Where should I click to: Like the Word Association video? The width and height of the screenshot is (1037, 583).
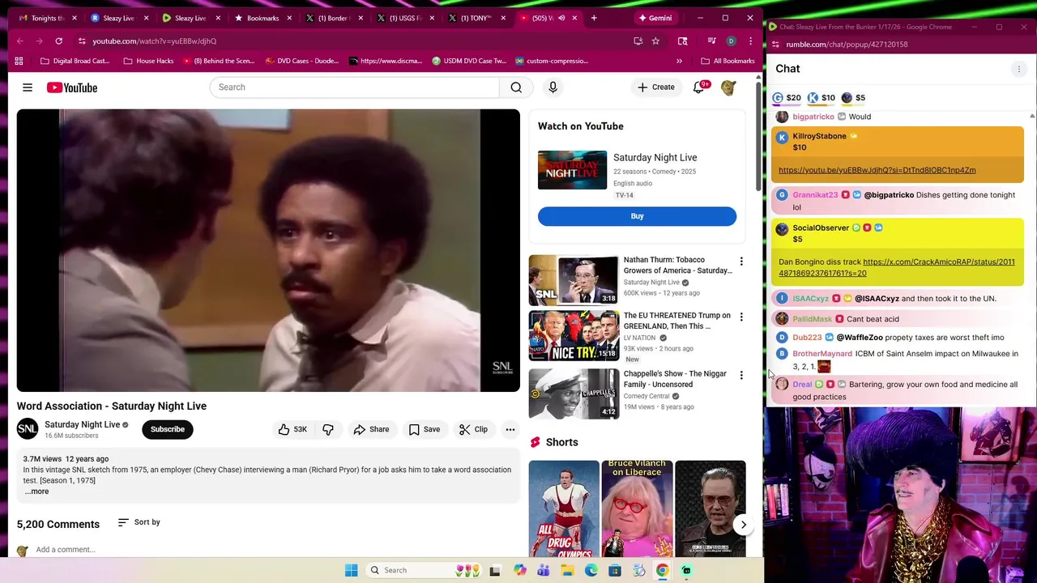click(x=292, y=429)
